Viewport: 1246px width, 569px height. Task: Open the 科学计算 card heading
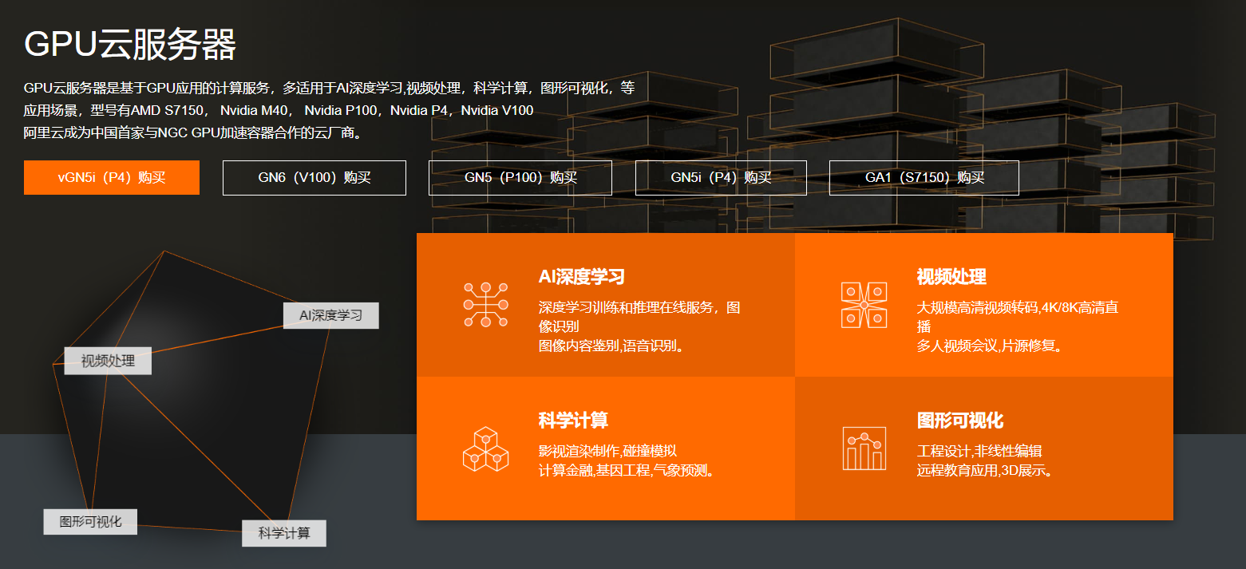(573, 421)
